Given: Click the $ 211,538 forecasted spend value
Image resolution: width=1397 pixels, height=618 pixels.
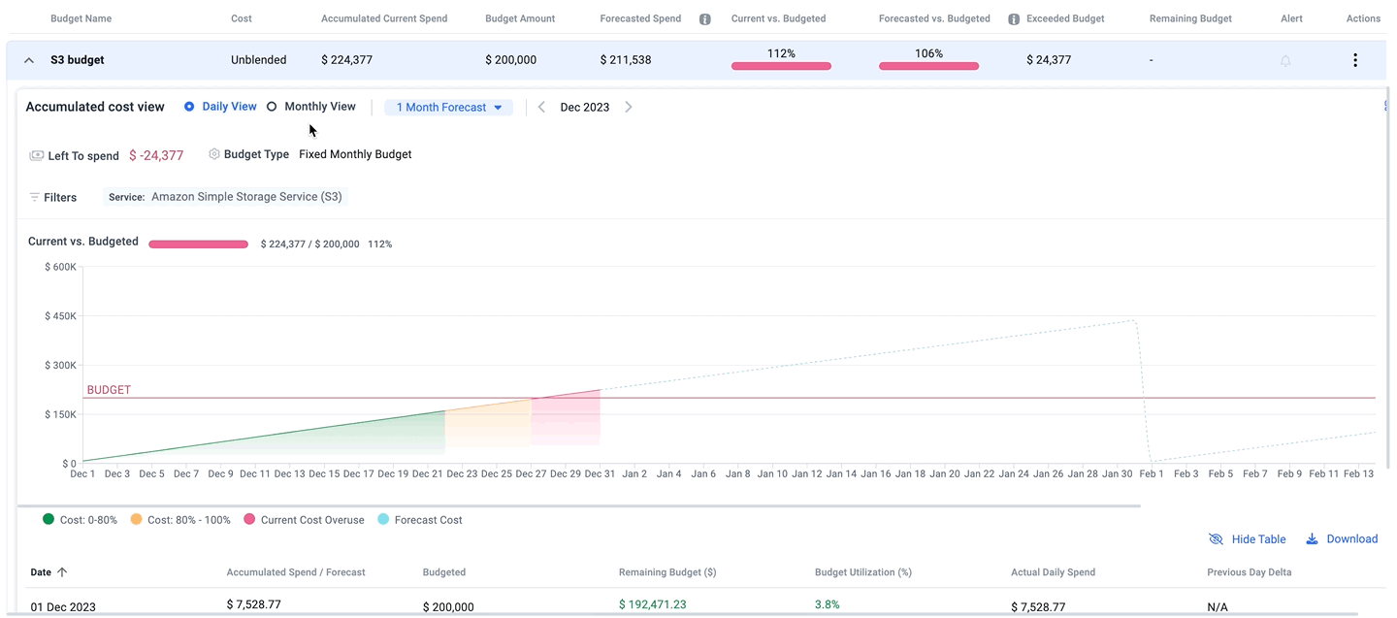Looking at the screenshot, I should point(626,60).
